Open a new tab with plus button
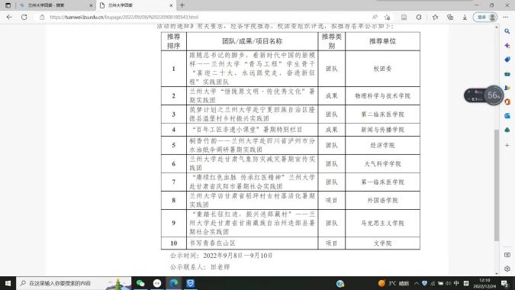 (x=182, y=5)
